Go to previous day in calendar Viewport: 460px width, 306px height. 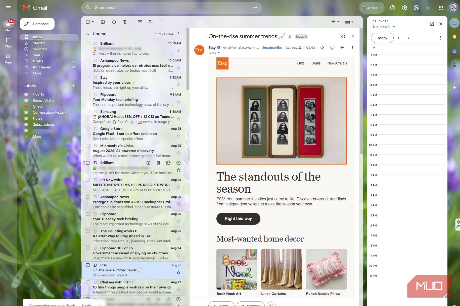(x=399, y=38)
